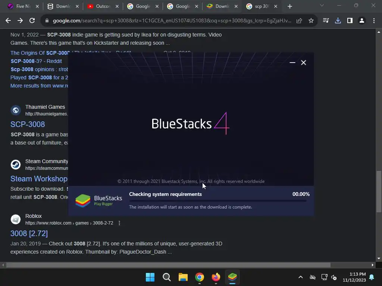Open SCP-3008-3? - Reddit link
Viewport: 382px width, 286px height.
[36, 61]
